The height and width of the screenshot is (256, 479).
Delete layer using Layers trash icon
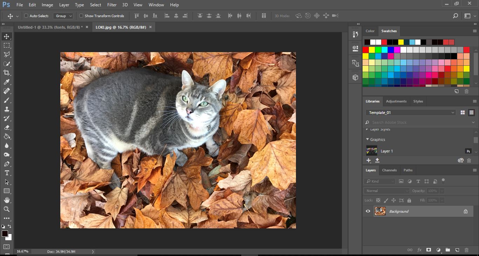click(466, 250)
